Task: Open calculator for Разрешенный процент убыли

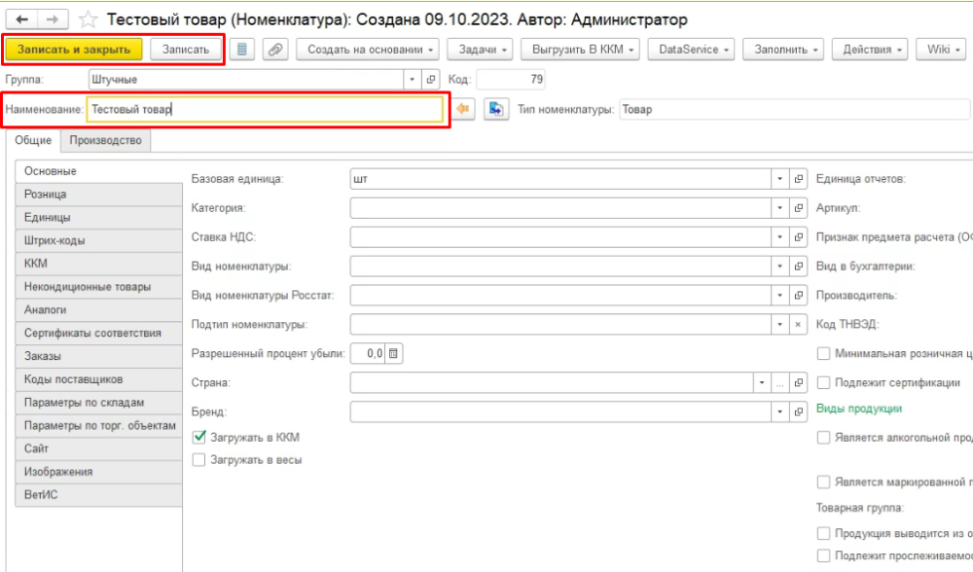Action: (x=394, y=354)
